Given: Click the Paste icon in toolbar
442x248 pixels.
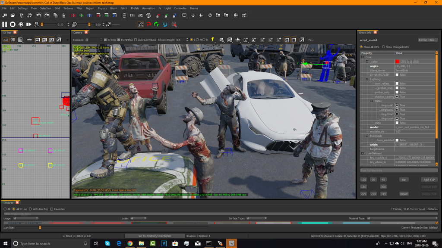Looking at the screenshot, I should [x=64, y=15].
